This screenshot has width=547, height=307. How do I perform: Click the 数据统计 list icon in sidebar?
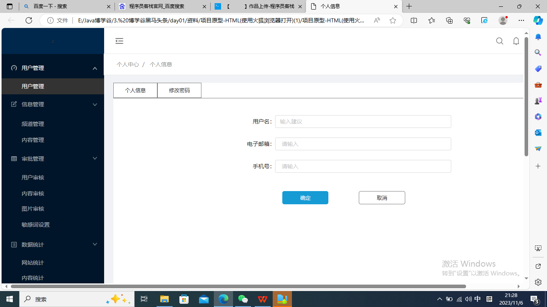(x=14, y=244)
